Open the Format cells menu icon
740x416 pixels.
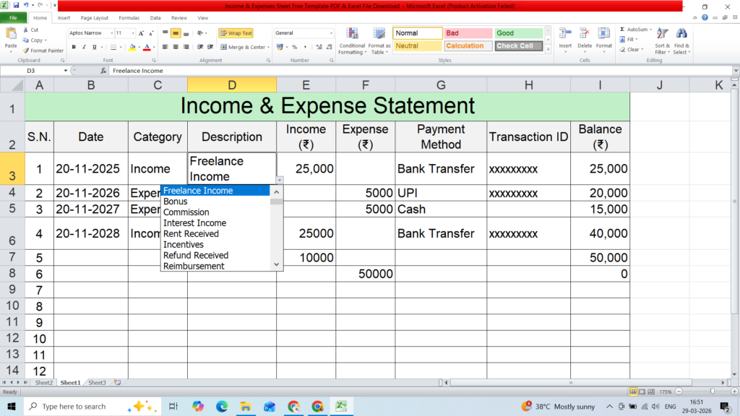[x=603, y=34]
